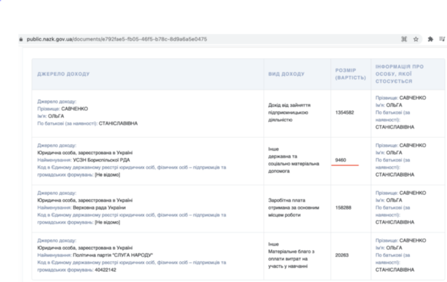Image resolution: width=447 pixels, height=282 pixels.
Task: Click Дохід від зайняття підприємницькою діяльністю cell
Action: (x=289, y=113)
